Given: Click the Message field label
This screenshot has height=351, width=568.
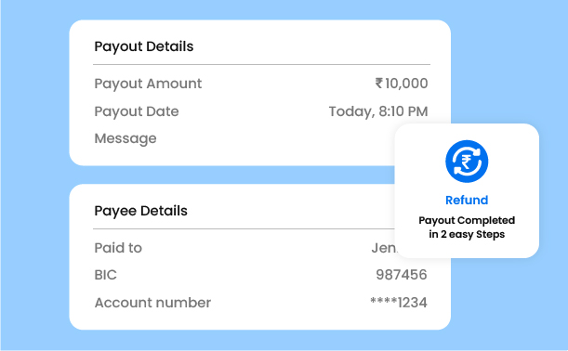Looking at the screenshot, I should coord(125,138).
